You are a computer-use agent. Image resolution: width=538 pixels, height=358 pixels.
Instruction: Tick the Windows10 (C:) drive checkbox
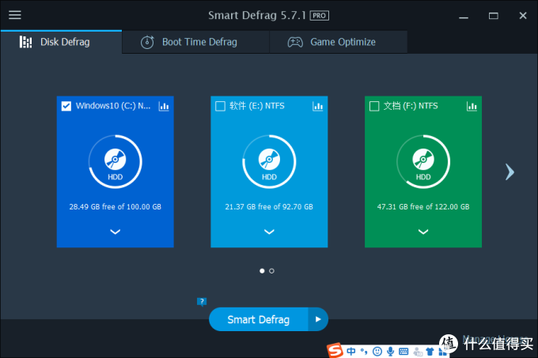point(66,106)
